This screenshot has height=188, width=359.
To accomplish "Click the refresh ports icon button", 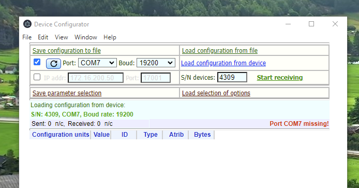I will click(x=53, y=64).
